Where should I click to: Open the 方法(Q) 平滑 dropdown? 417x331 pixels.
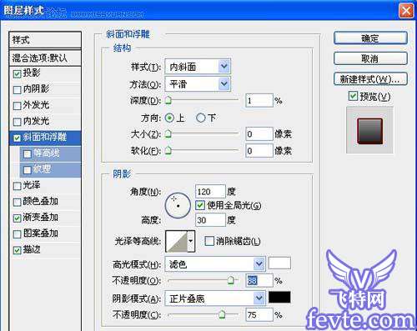[x=198, y=84]
